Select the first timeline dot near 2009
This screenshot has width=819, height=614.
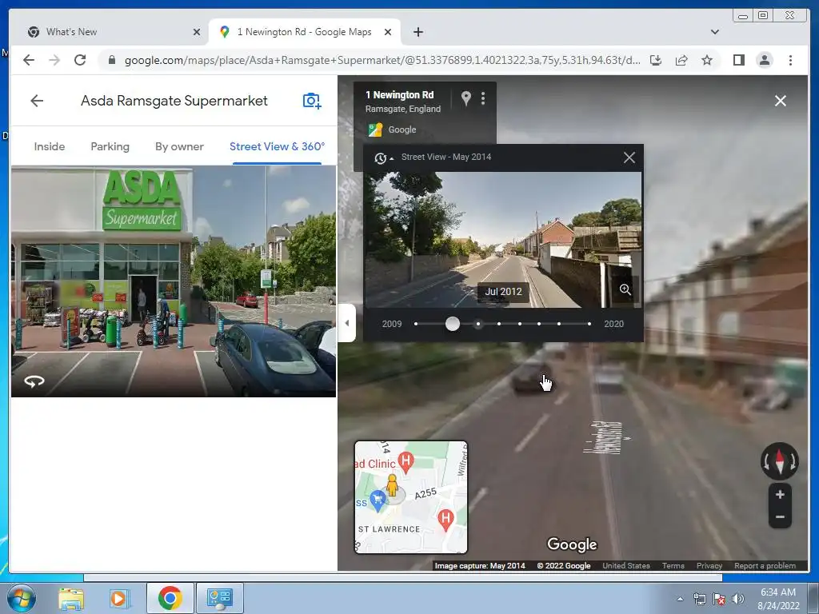tap(416, 324)
